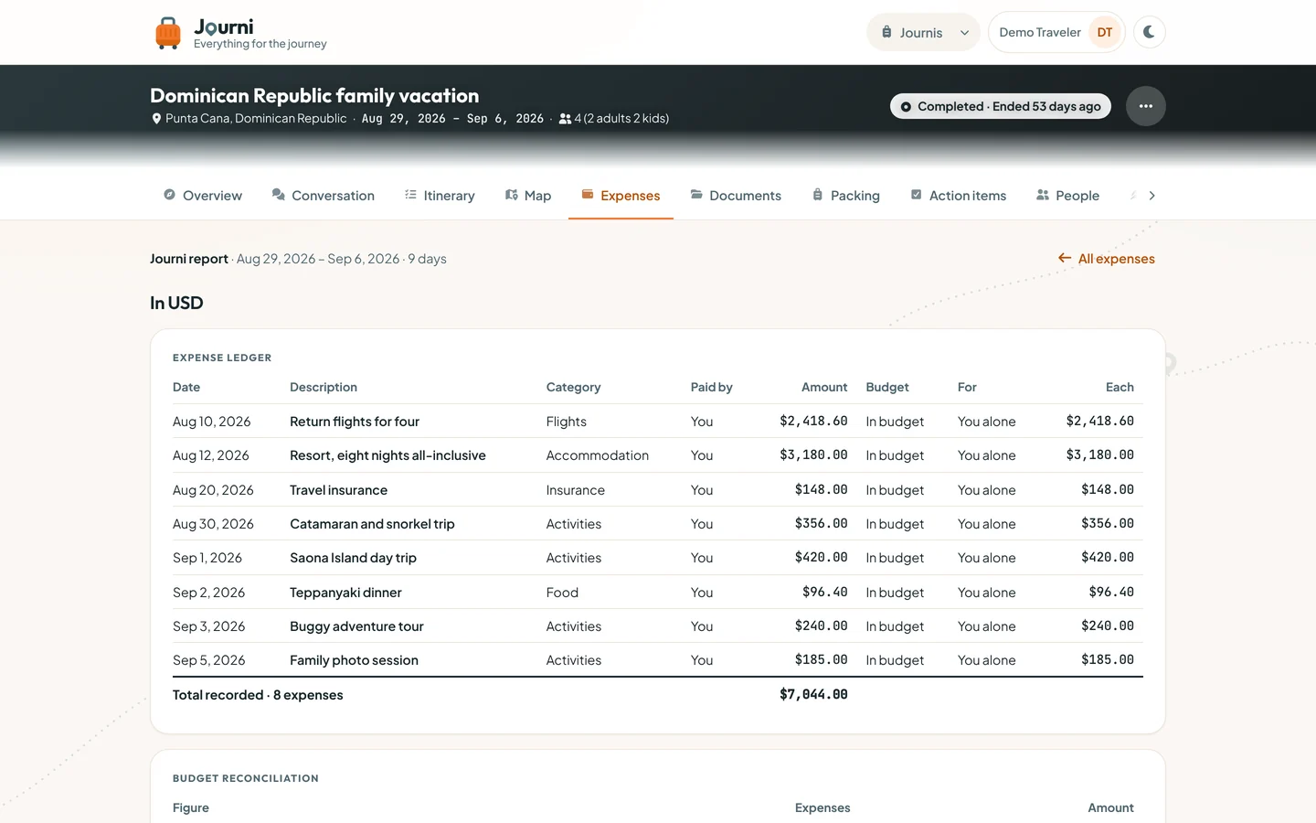Go back to All expenses
The height and width of the screenshot is (823, 1316).
coord(1106,259)
